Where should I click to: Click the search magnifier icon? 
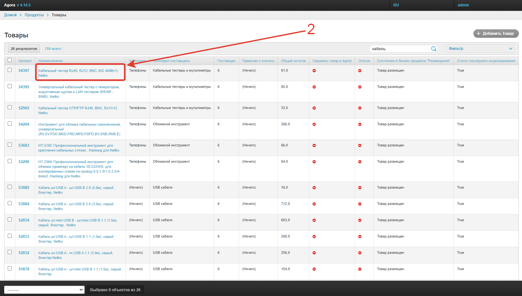434,49
